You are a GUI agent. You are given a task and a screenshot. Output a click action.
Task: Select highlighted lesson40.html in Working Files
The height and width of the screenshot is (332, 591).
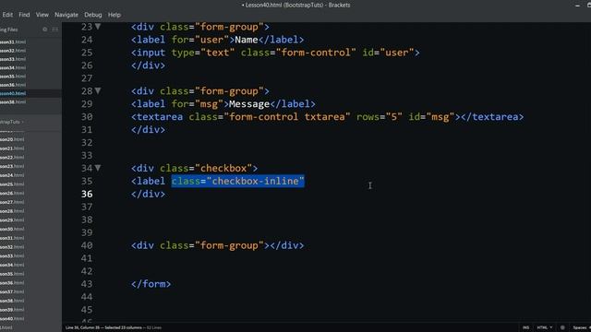pos(13,93)
